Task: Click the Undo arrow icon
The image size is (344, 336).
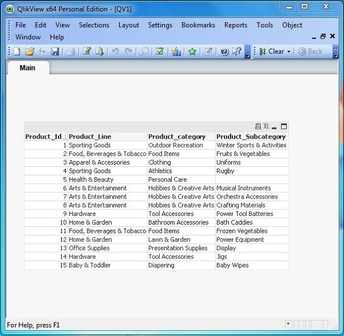Action: (x=115, y=51)
